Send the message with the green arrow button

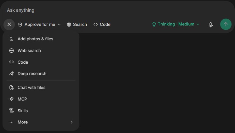pyautogui.click(x=226, y=24)
